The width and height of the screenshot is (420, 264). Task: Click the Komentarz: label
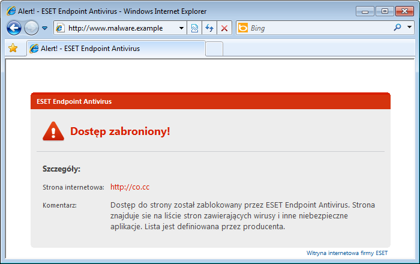pos(59,205)
